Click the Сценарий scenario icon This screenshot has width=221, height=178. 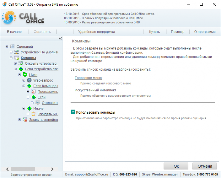coord(12,46)
